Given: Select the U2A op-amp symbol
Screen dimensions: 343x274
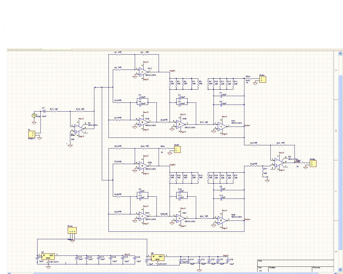Looking at the screenshot, I should pyautogui.click(x=222, y=126).
